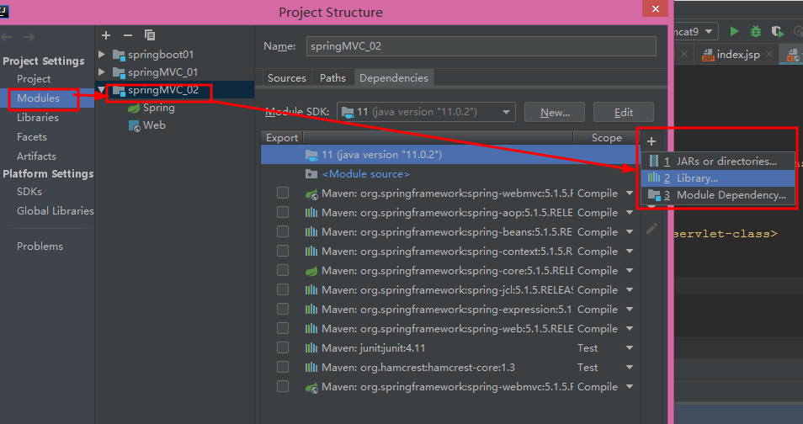The width and height of the screenshot is (803, 424).
Task: Open scope dropdown for spring-web
Action: (630, 328)
